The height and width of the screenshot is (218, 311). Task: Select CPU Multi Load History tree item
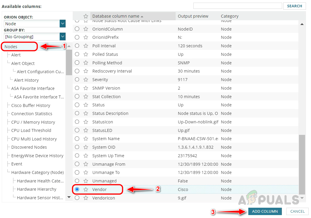pos(34,139)
